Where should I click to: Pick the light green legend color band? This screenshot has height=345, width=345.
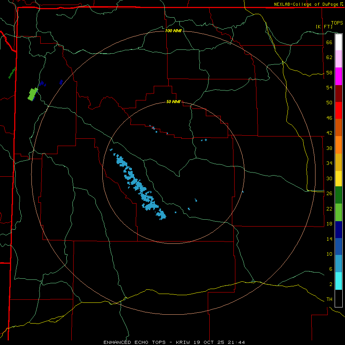tap(338, 212)
